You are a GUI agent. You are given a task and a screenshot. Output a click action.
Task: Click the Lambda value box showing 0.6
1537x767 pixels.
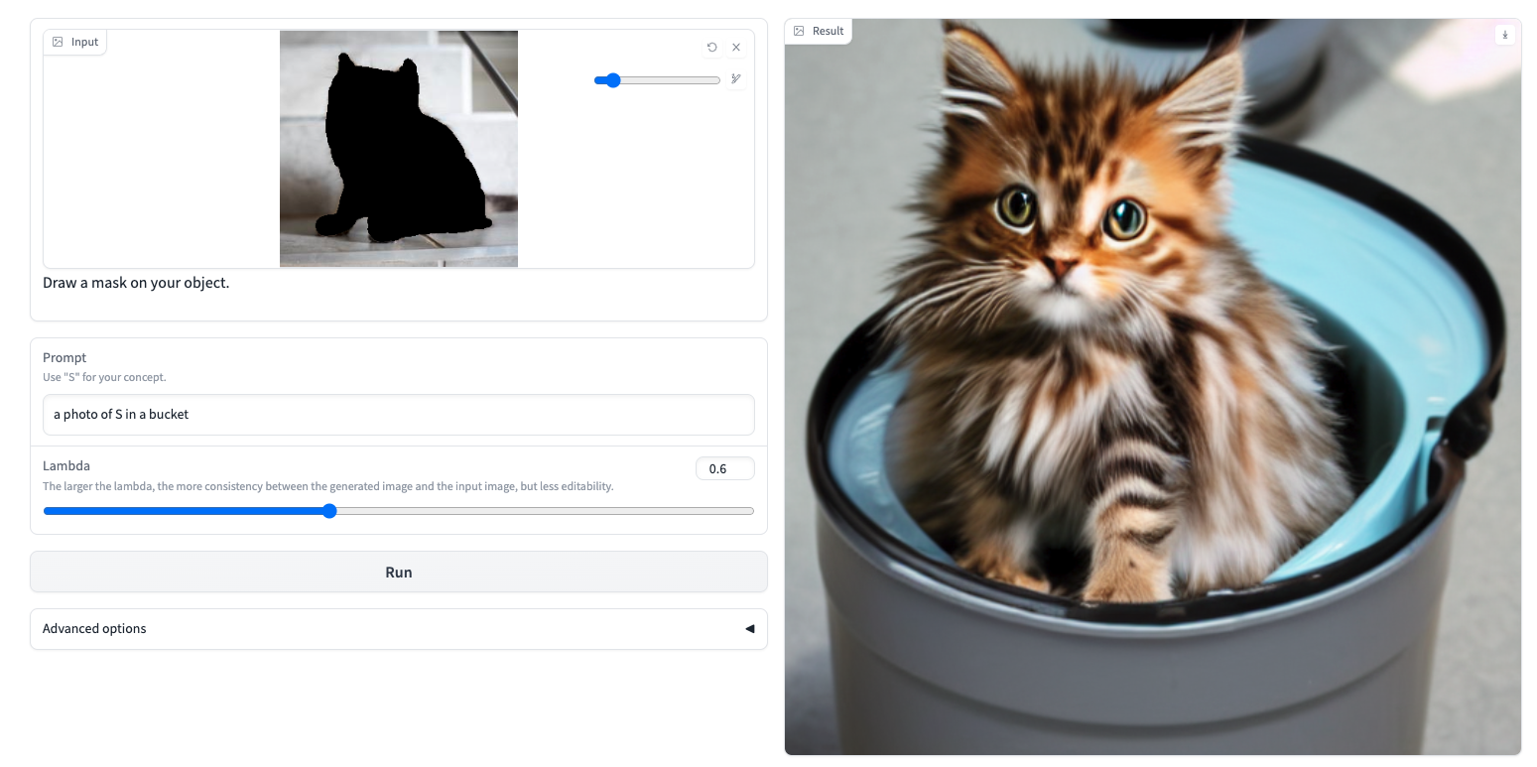point(724,468)
